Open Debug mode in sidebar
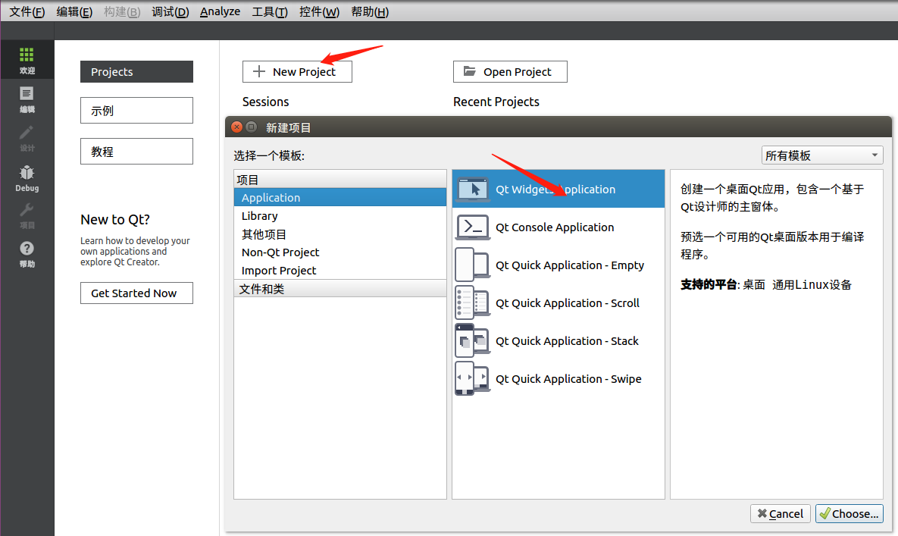 [27, 178]
